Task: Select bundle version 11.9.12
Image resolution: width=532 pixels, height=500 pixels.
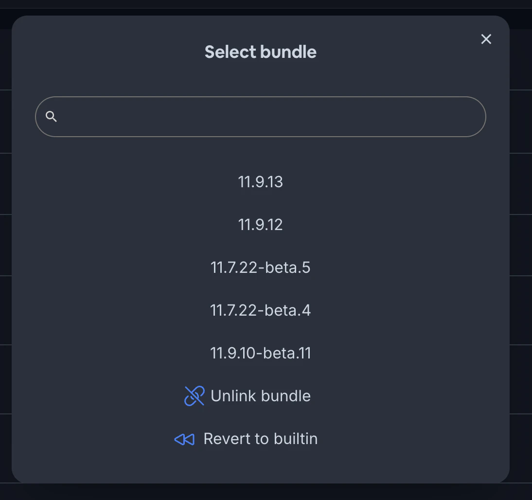Action: 261,224
